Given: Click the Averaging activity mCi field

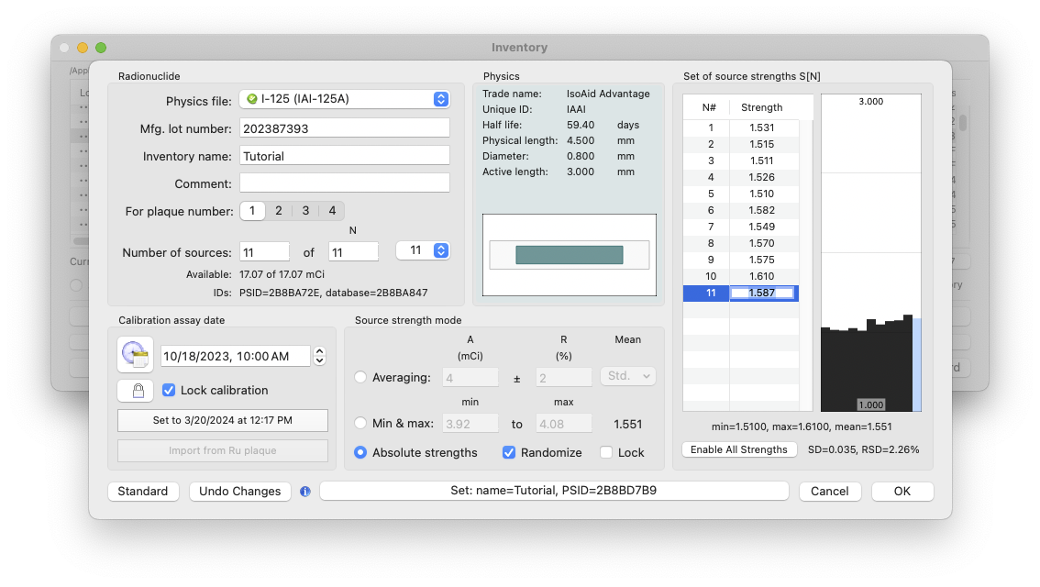Looking at the screenshot, I should [x=470, y=377].
